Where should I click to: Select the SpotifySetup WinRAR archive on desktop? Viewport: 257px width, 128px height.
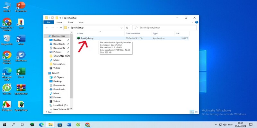[x=21, y=90]
